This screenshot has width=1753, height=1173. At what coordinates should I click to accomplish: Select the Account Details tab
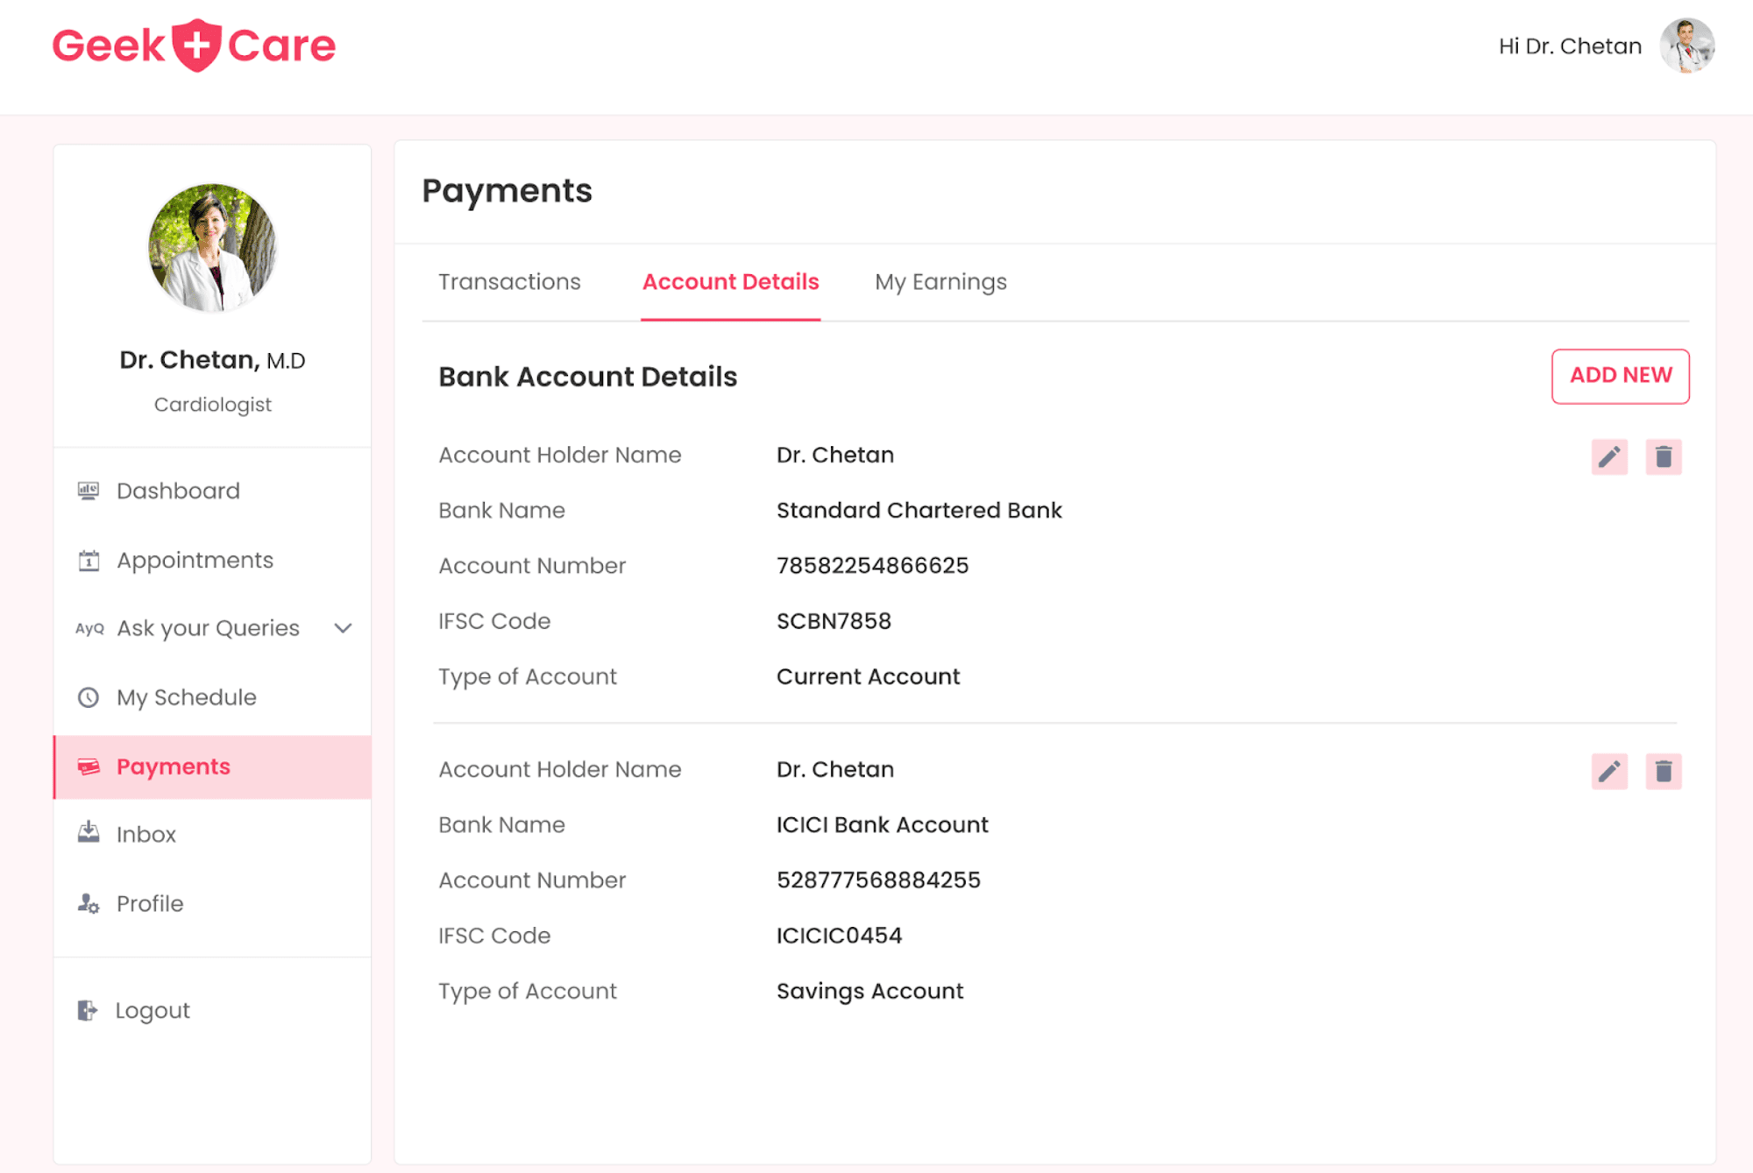click(x=730, y=281)
